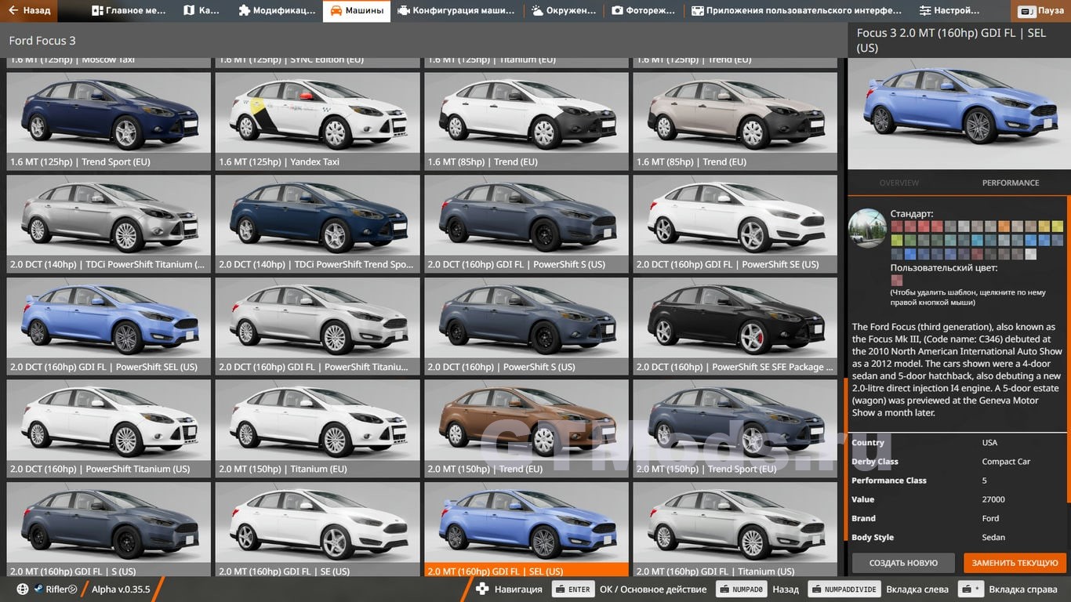Select 2.0 MT (160hp) GDI FL S (US)
This screenshot has width=1071, height=602.
[x=108, y=530]
